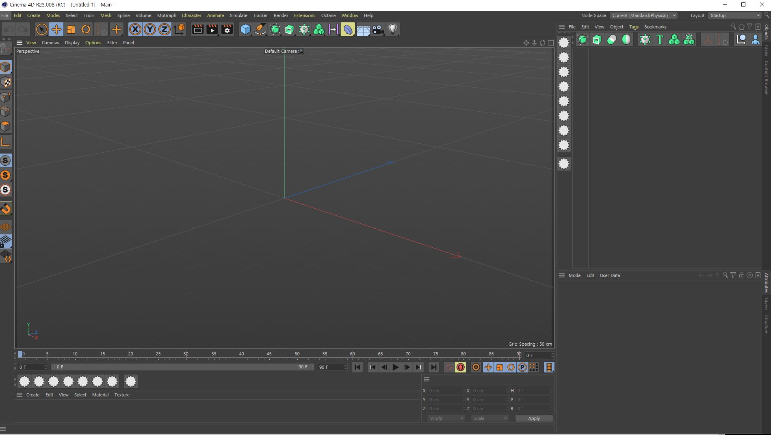Open Attributes Mode menu
771x435 pixels.
574,275
